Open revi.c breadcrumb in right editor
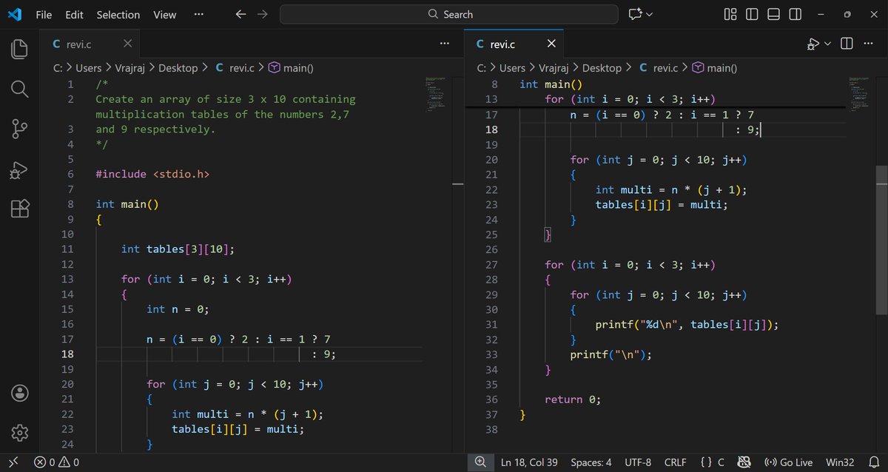The width and height of the screenshot is (888, 472). 659,68
